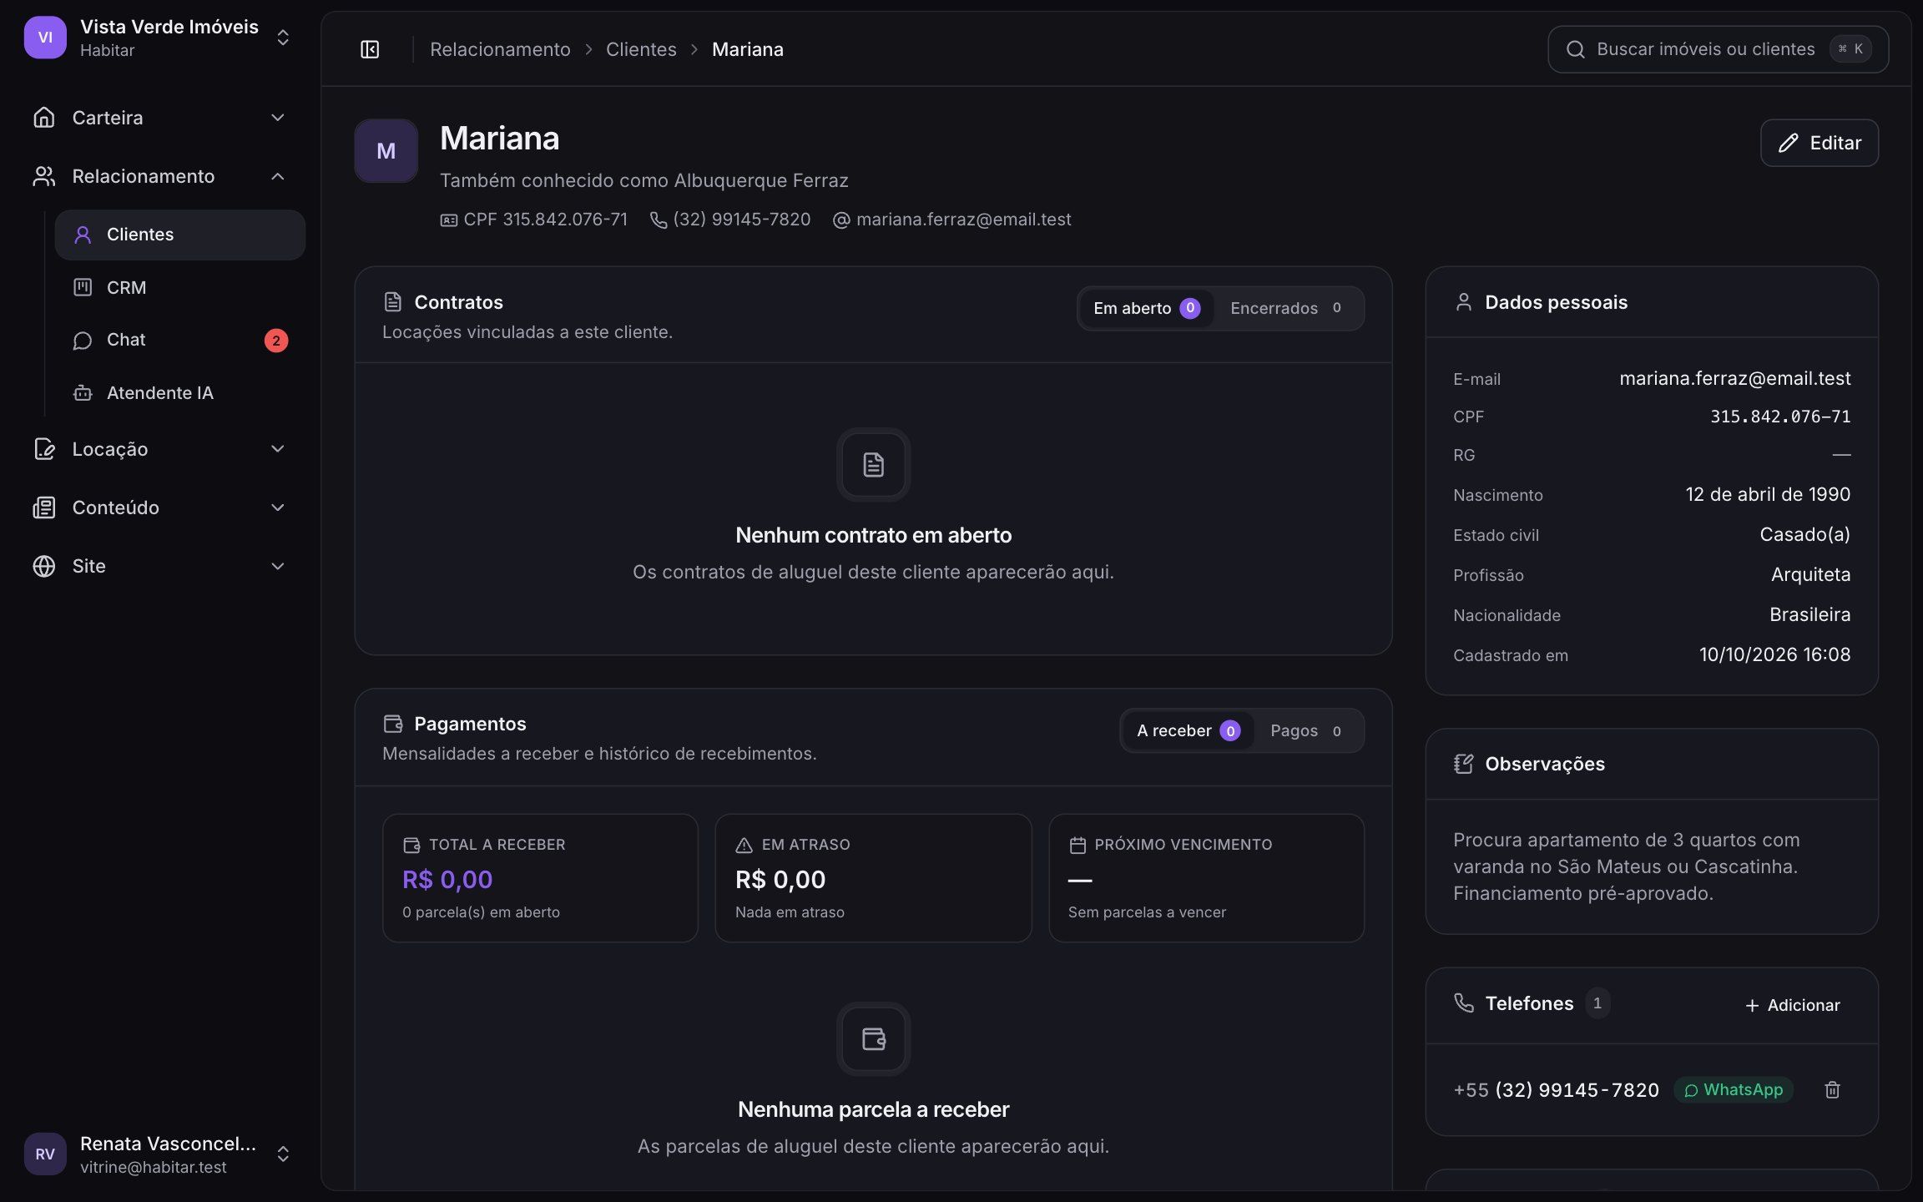Open Clientes in the sidebar
The image size is (1923, 1202).
click(180, 235)
